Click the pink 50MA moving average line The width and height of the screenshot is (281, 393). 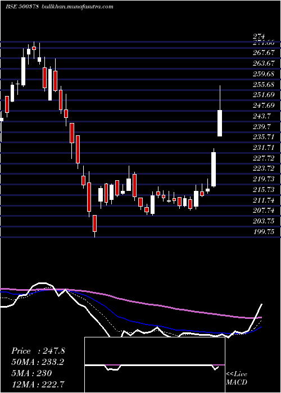click(151, 305)
